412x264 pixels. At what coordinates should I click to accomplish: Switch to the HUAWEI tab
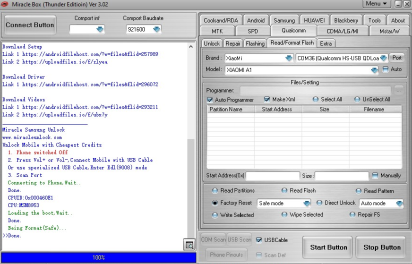[x=314, y=20]
